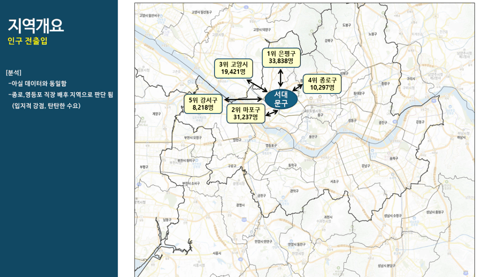This screenshot has width=493, height=277.
Task: Click the '안양시 동안구' map label
Action: click(x=297, y=244)
